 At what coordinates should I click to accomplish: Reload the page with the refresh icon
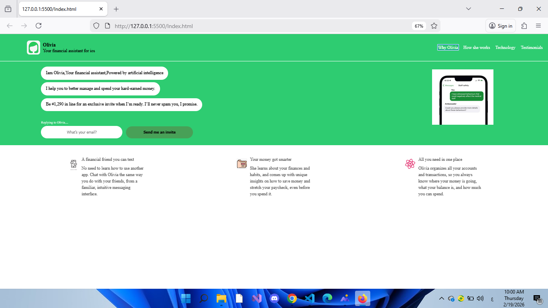pos(39,26)
